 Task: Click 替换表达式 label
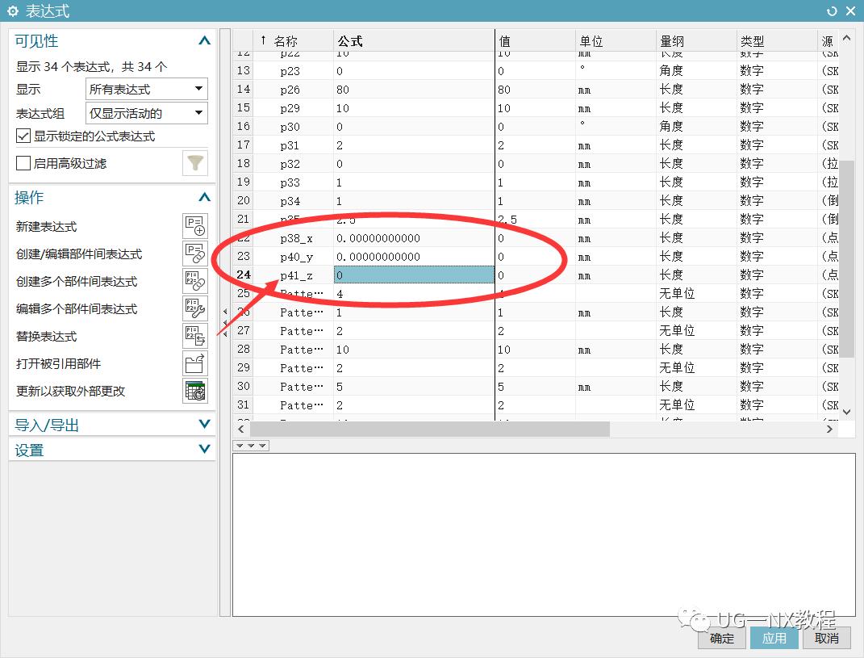(46, 336)
